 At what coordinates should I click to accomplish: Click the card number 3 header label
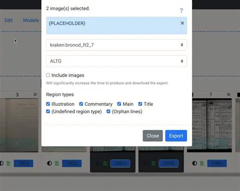[x=17, y=95]
